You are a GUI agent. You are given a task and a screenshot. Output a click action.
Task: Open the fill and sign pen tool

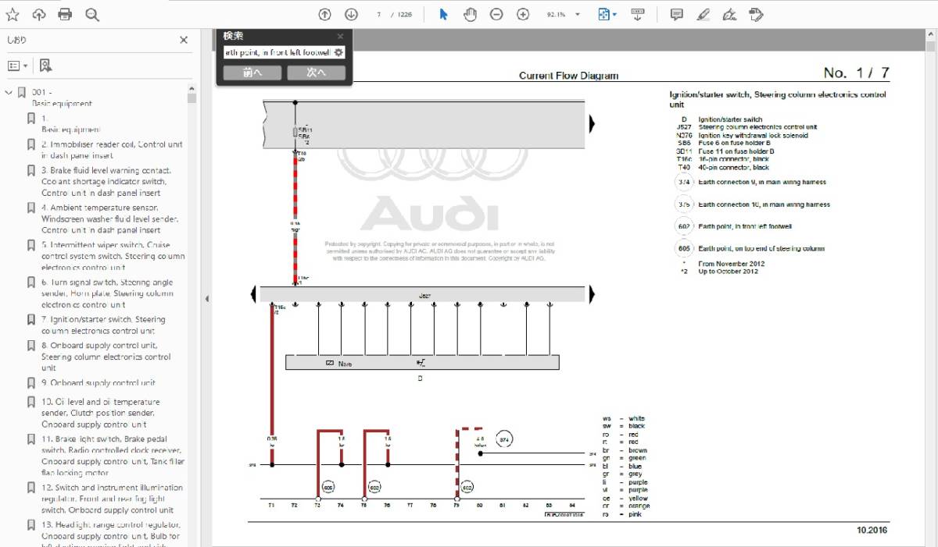coord(729,14)
